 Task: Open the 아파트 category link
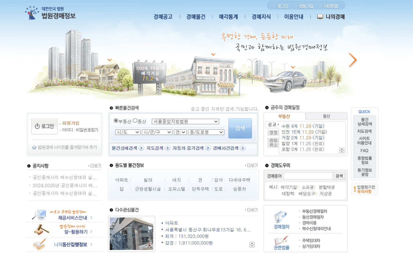pos(122,180)
